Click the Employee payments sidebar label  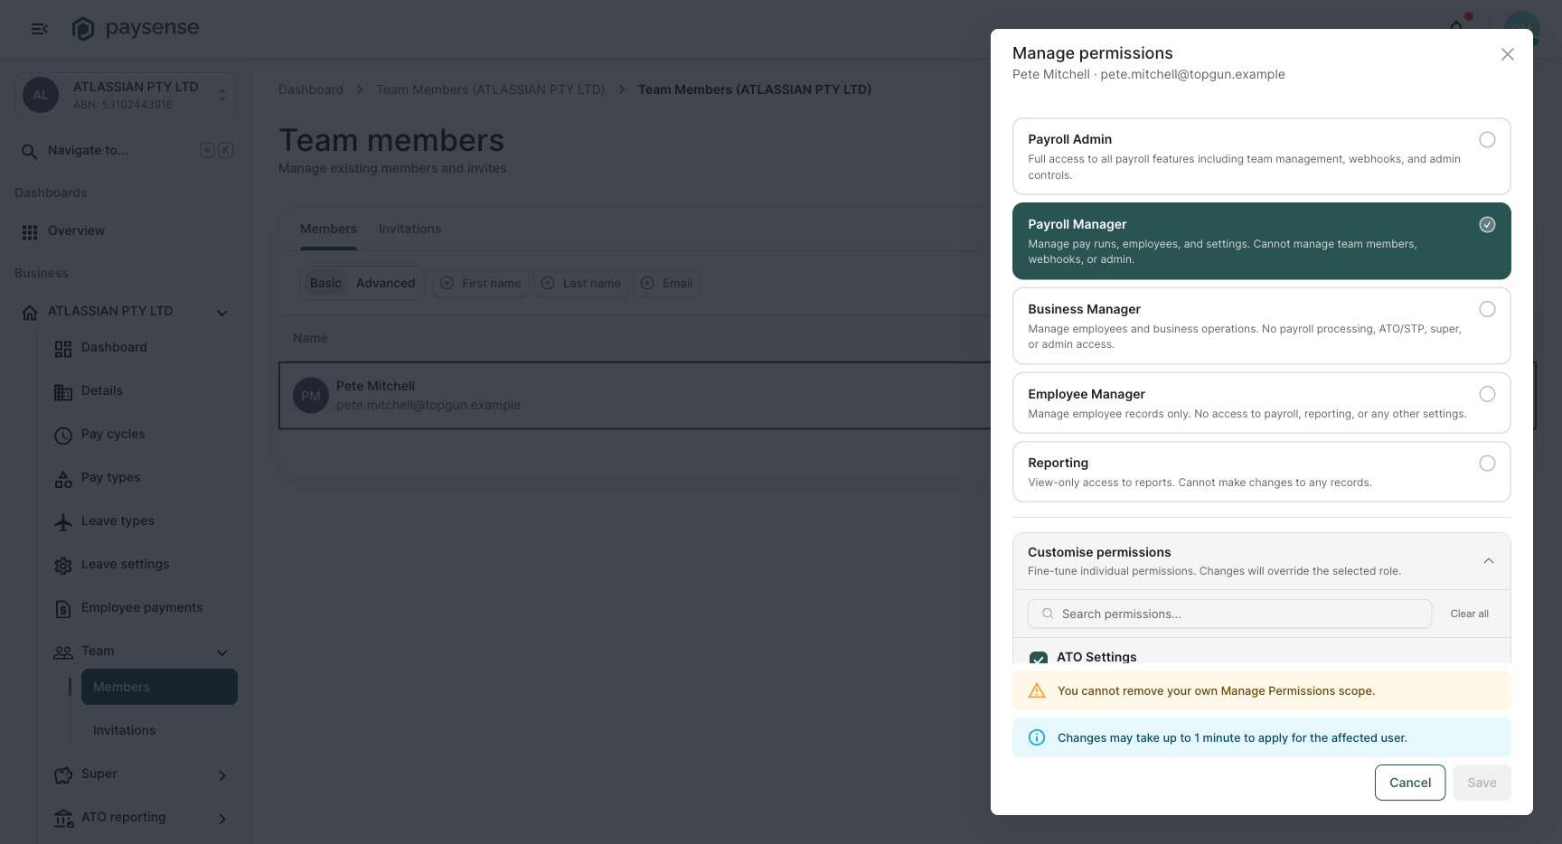coord(142,607)
